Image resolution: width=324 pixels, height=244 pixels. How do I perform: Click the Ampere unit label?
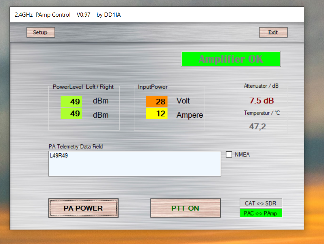(190, 115)
